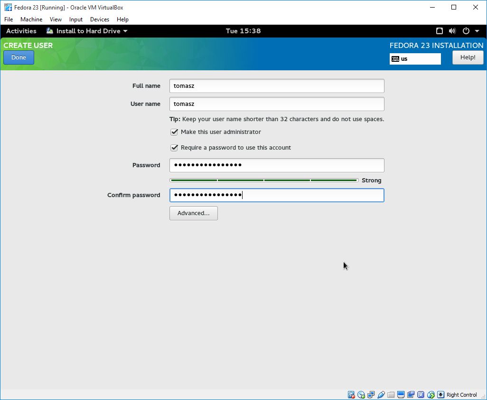Click the Help! button
This screenshot has height=400, width=487.
tap(468, 57)
